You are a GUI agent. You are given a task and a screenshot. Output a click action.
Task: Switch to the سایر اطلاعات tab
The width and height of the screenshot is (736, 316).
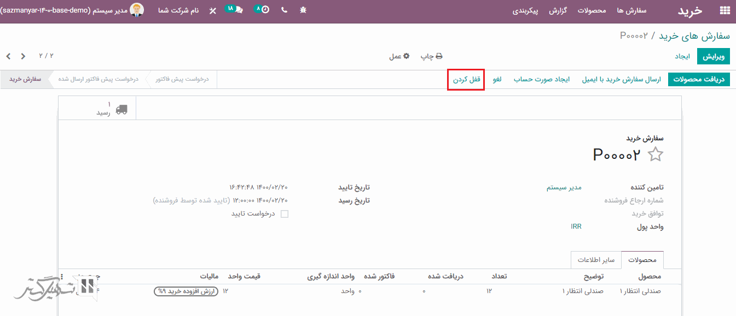596,260
